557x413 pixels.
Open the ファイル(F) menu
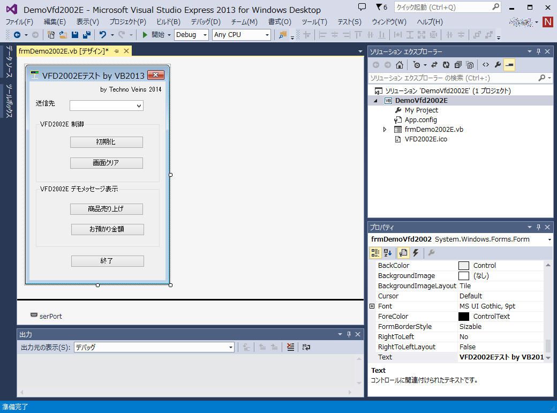pos(19,21)
